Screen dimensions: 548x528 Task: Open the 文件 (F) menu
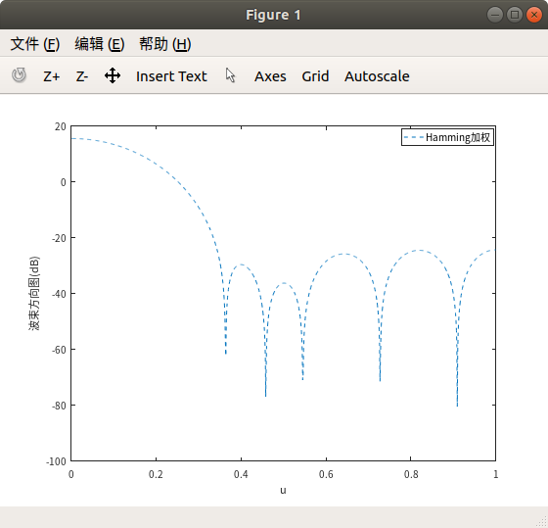(35, 44)
